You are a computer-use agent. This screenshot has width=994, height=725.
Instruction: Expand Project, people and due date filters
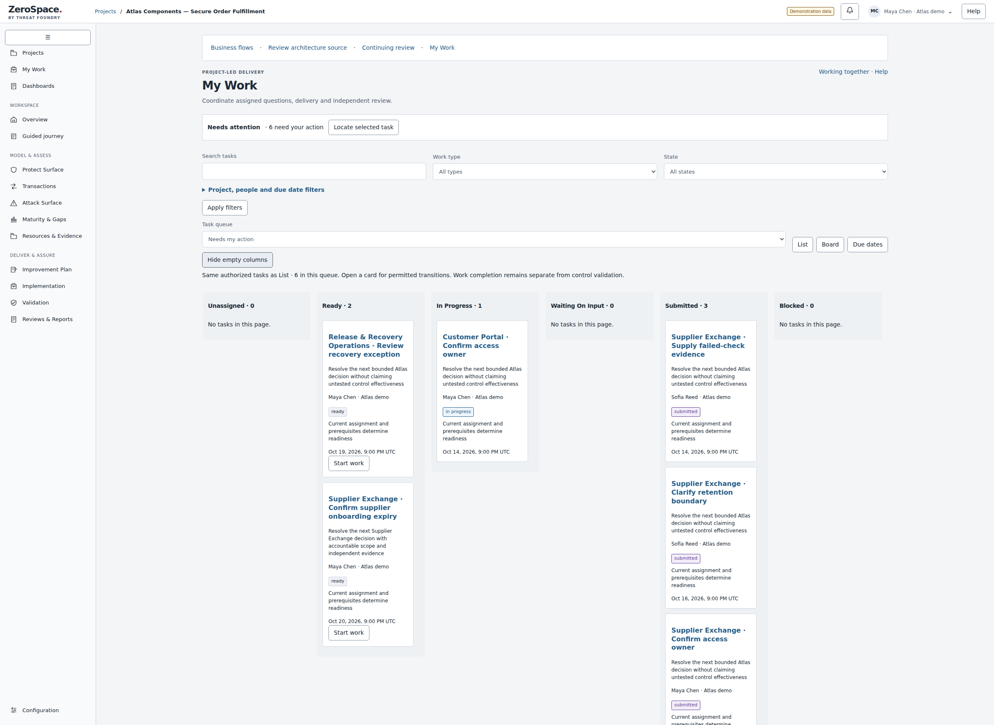(263, 190)
